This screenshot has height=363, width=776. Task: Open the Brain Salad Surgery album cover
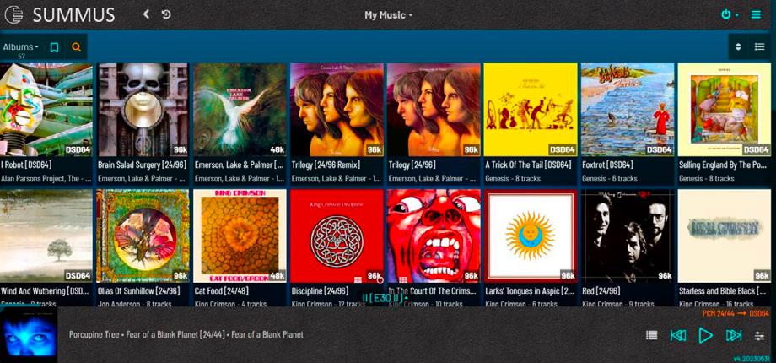tap(143, 110)
